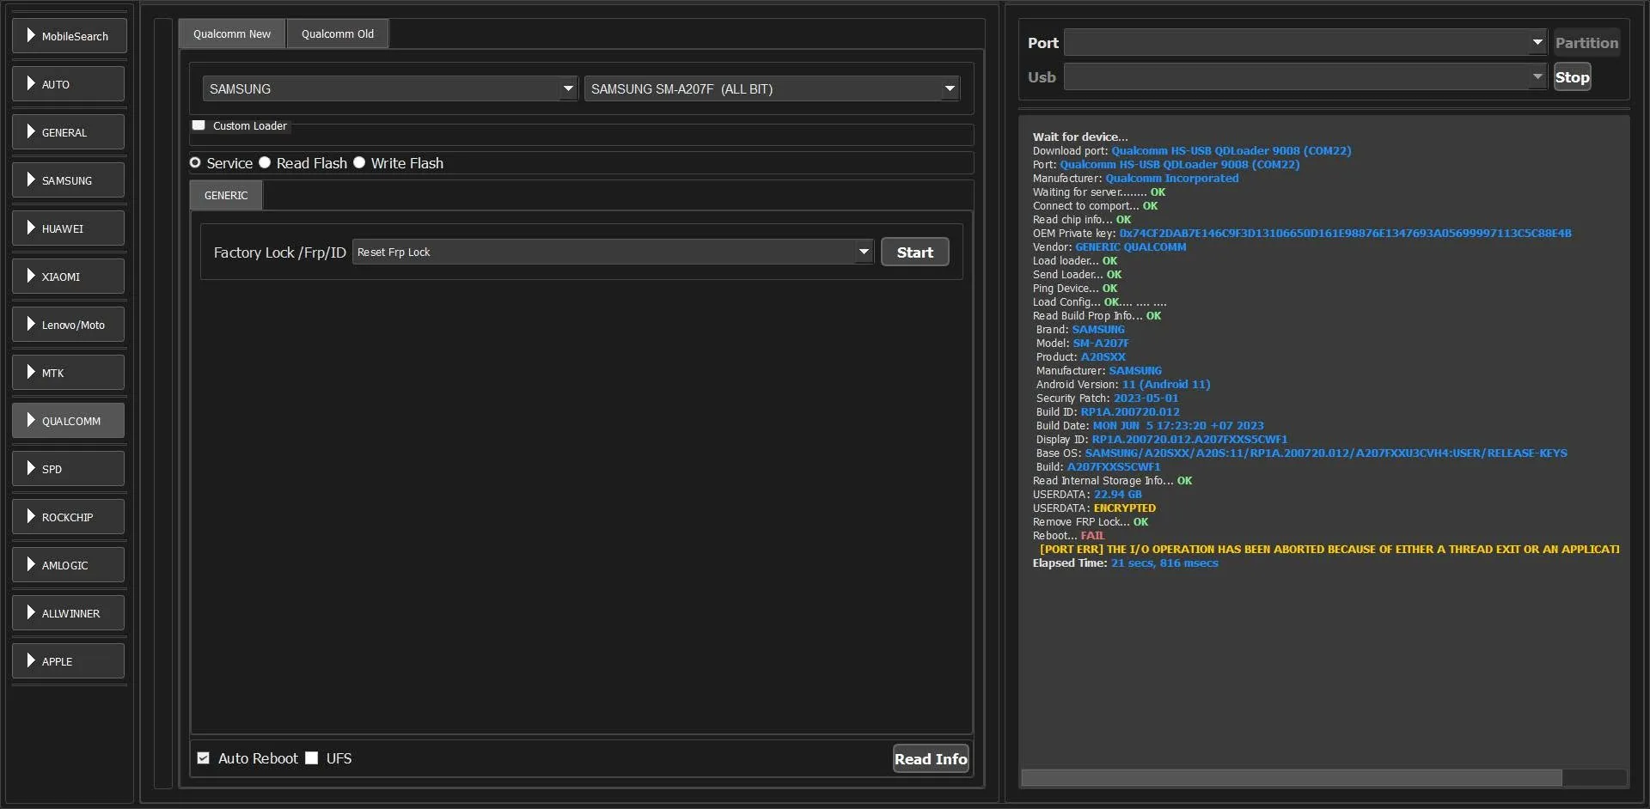This screenshot has width=1650, height=809.
Task: Click the 'Vendor: GENERIC QUALCOMM' log line
Action: [x=1109, y=247]
